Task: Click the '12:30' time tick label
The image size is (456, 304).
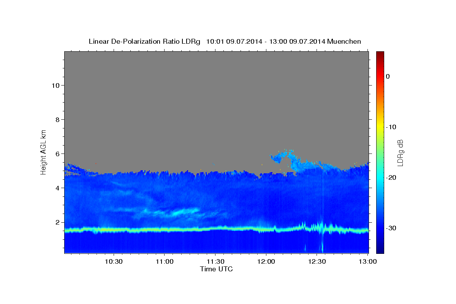Action: click(317, 261)
